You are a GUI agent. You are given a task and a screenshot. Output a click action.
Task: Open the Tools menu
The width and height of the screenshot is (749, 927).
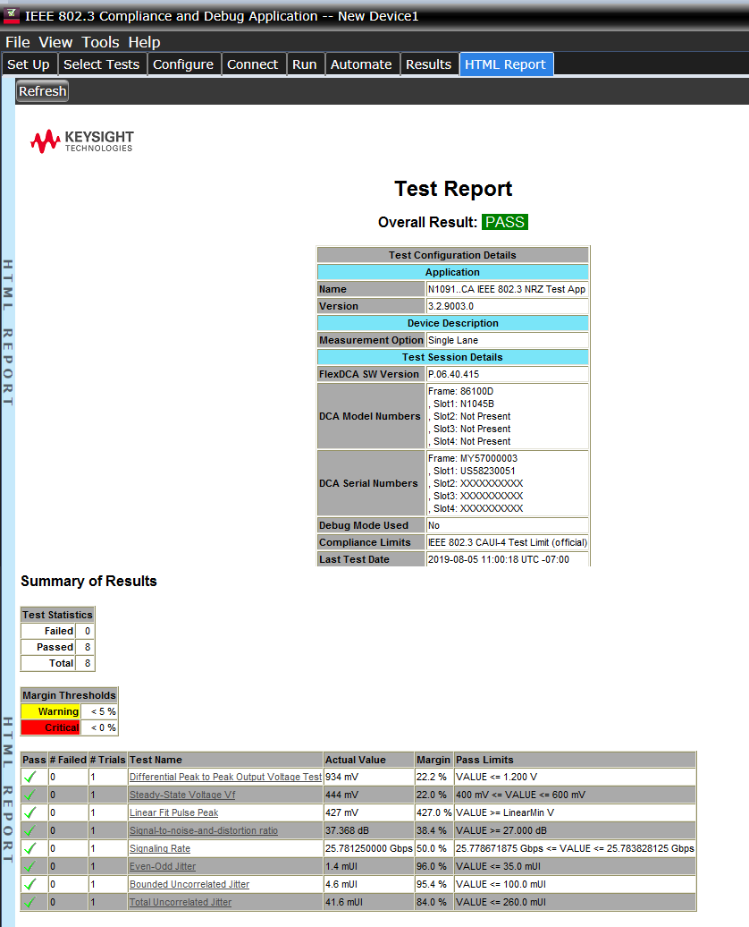(100, 42)
